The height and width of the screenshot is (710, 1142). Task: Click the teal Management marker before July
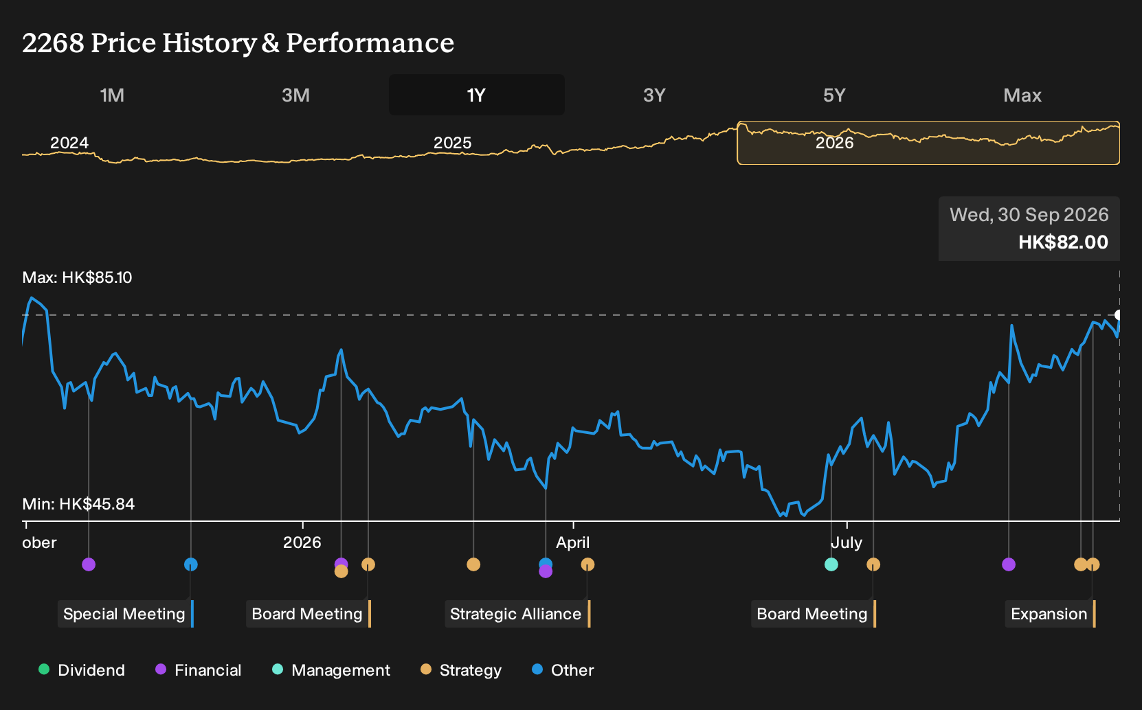[831, 564]
